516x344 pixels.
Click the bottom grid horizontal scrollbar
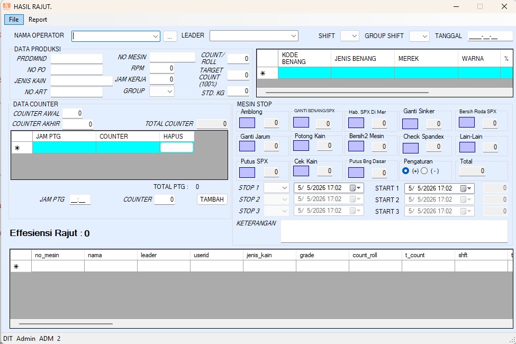pyautogui.click(x=66, y=324)
